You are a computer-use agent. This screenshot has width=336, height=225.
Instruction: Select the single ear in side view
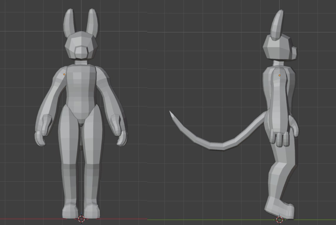(x=277, y=25)
